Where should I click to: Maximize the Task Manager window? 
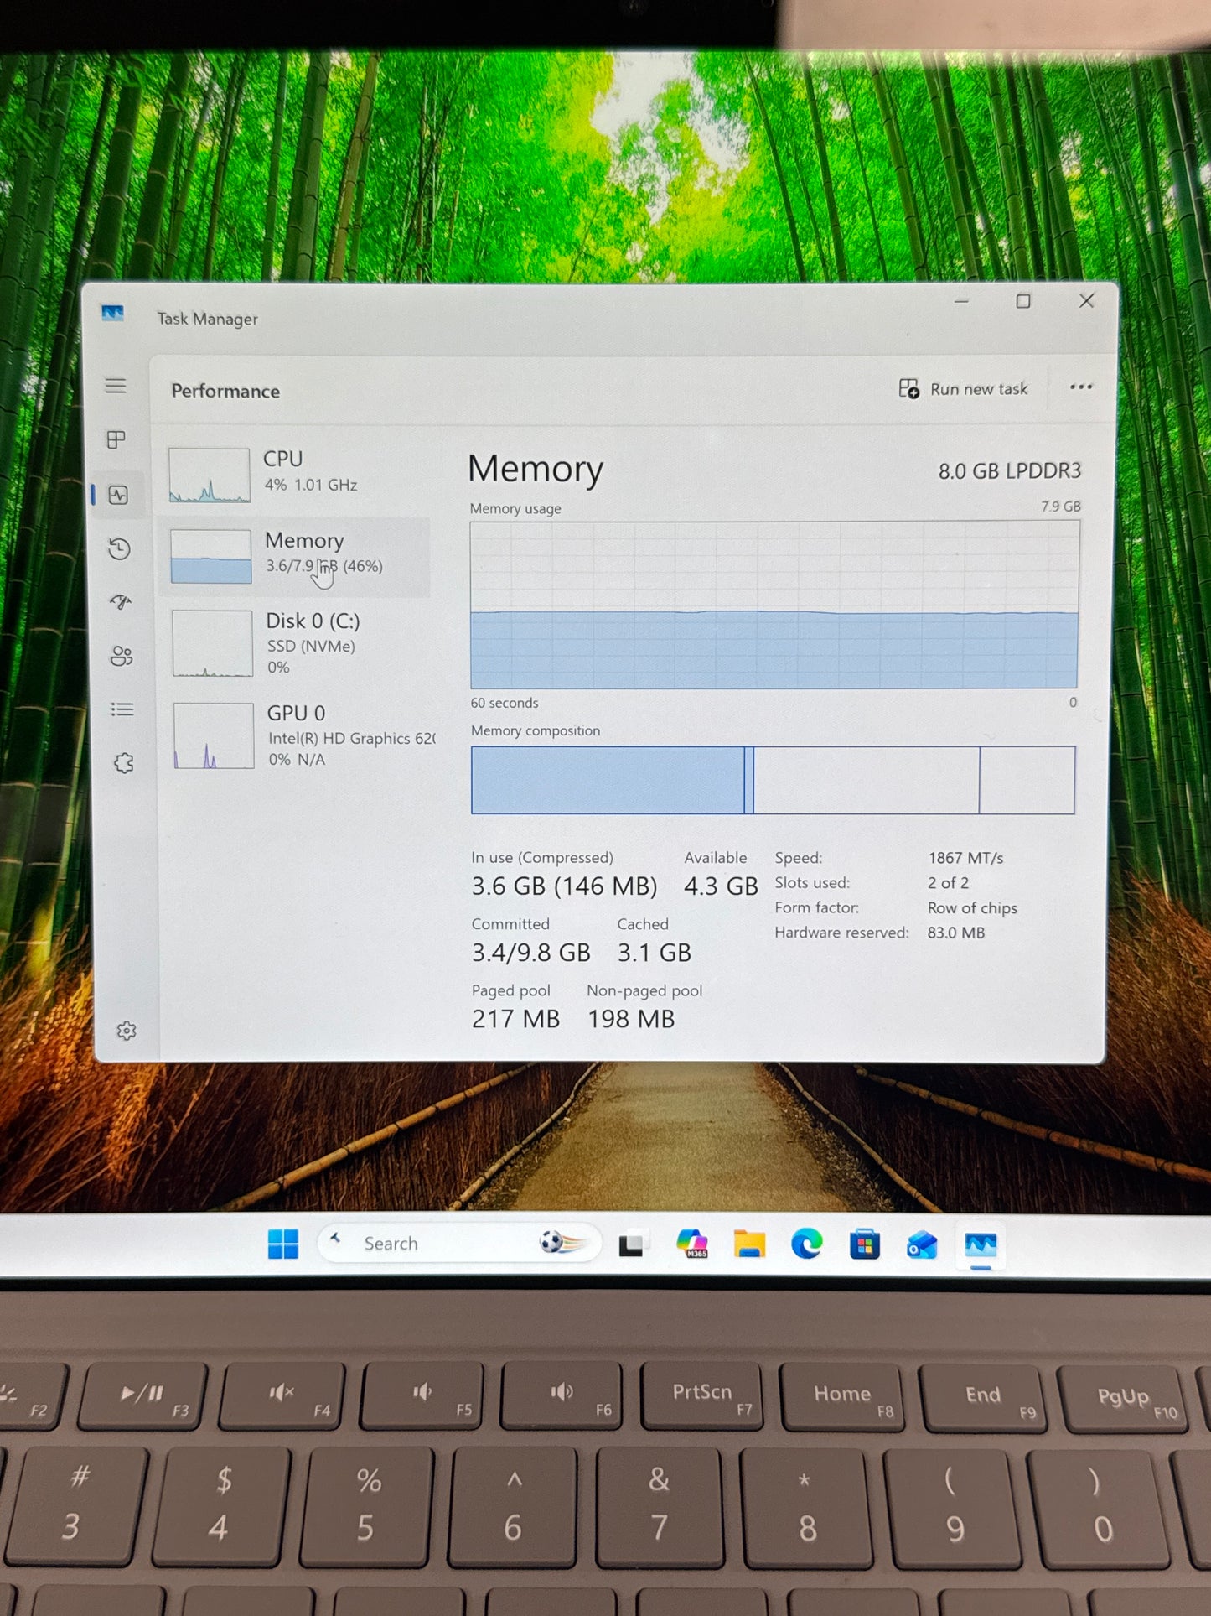(x=1023, y=301)
